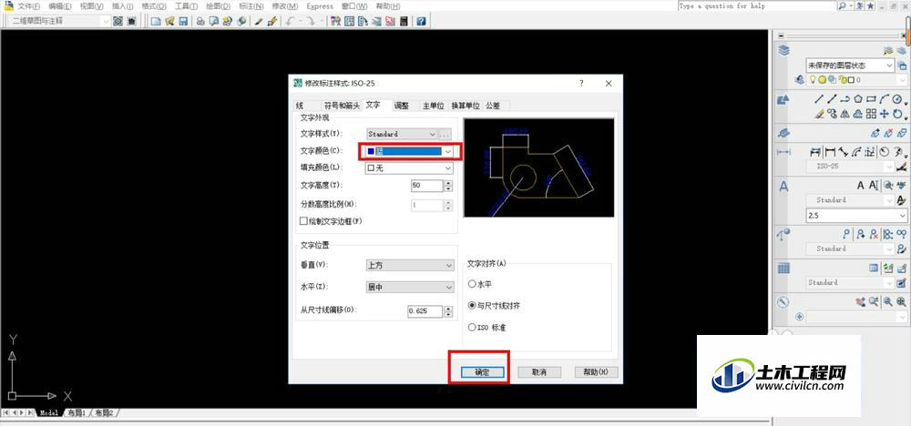This screenshot has width=911, height=426.
Task: Select the 水平 text alignment radio button
Action: pos(472,284)
